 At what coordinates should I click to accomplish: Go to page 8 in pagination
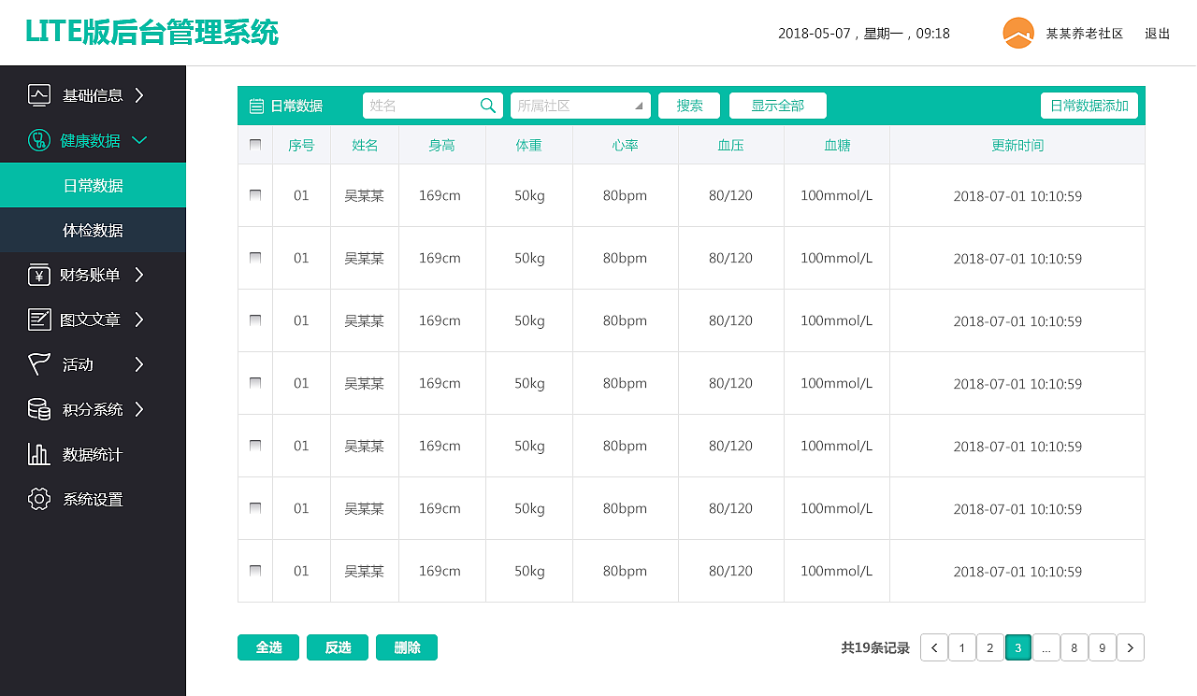click(1074, 647)
